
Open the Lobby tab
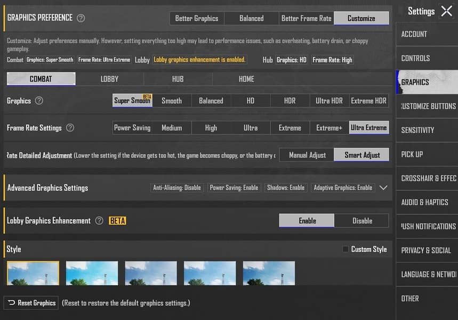point(109,79)
